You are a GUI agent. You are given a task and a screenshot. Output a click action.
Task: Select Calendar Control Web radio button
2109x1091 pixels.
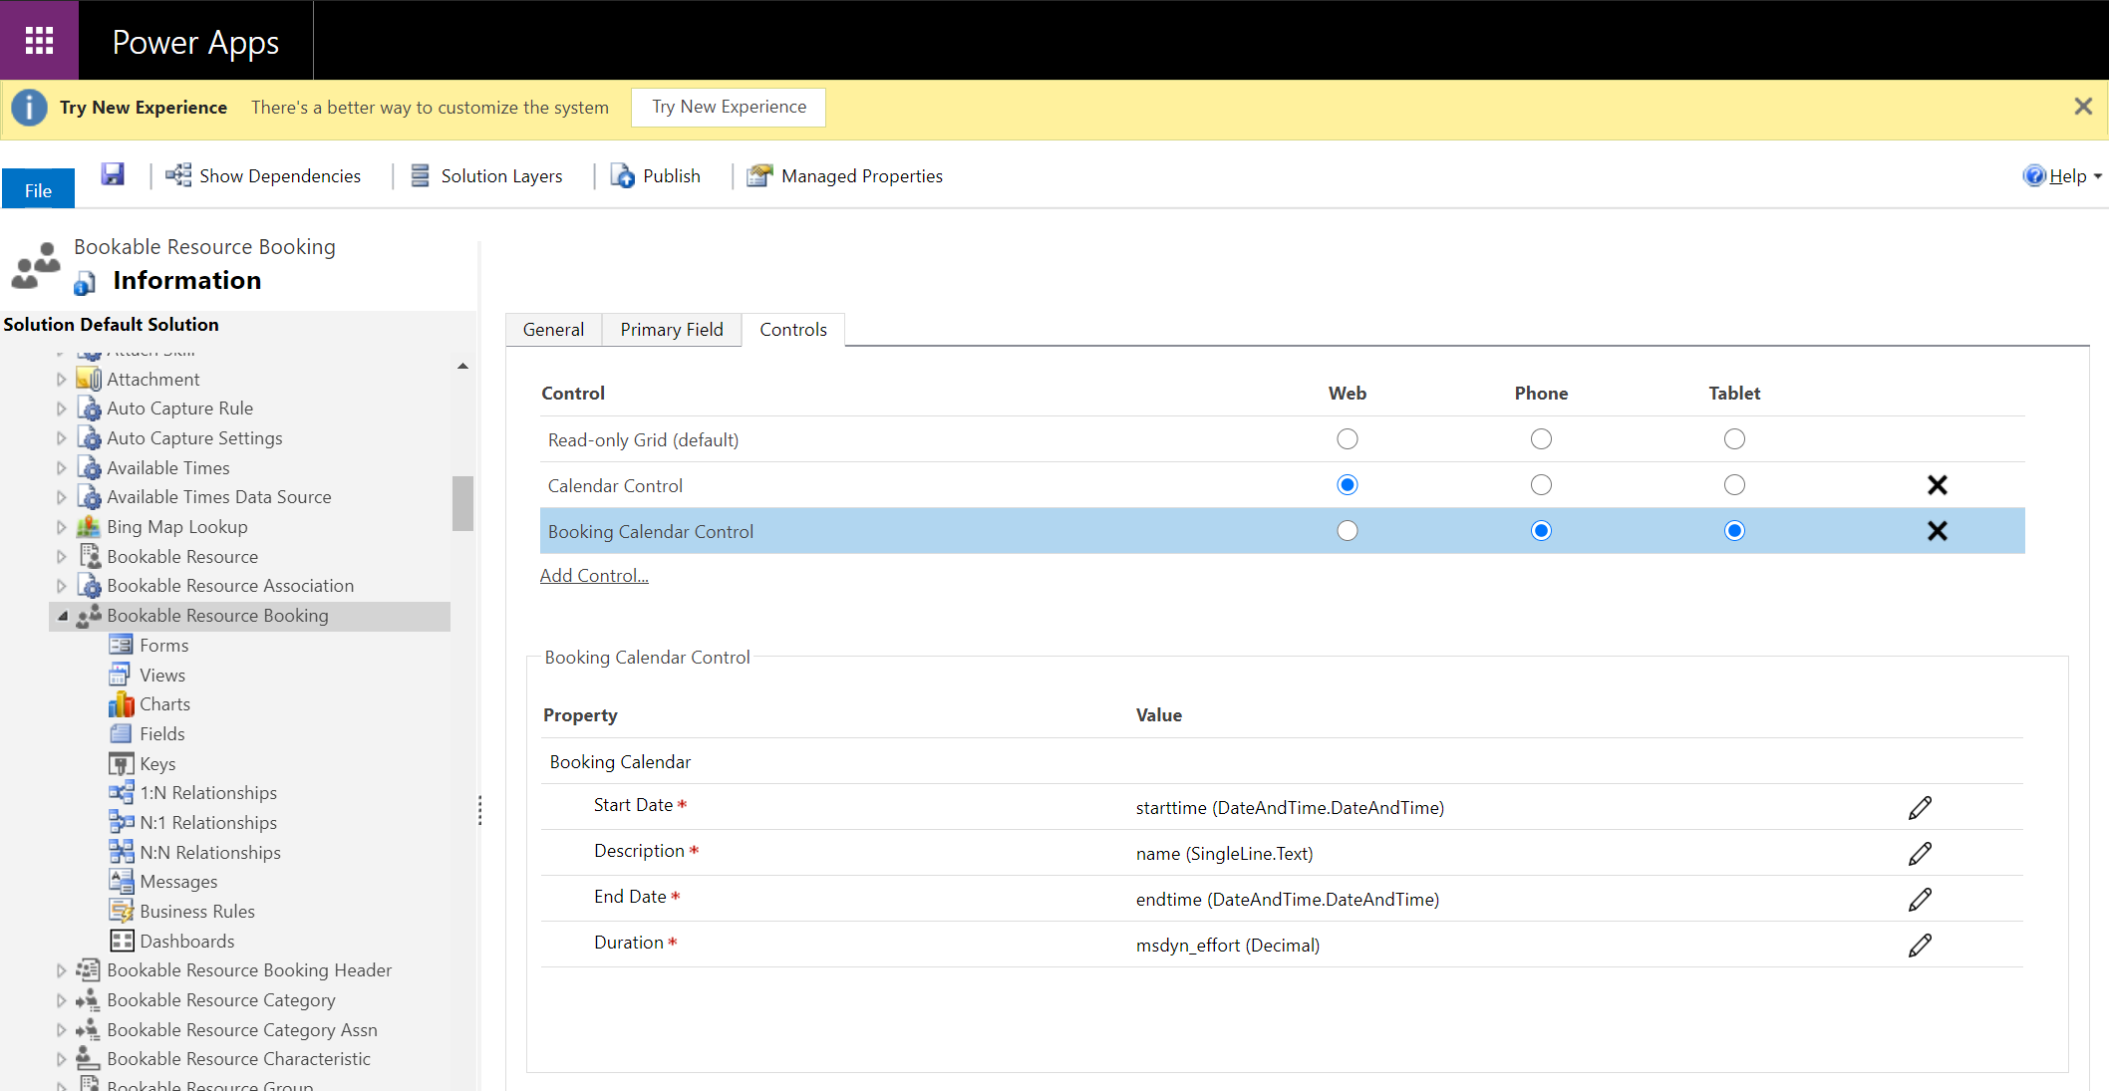pos(1347,484)
